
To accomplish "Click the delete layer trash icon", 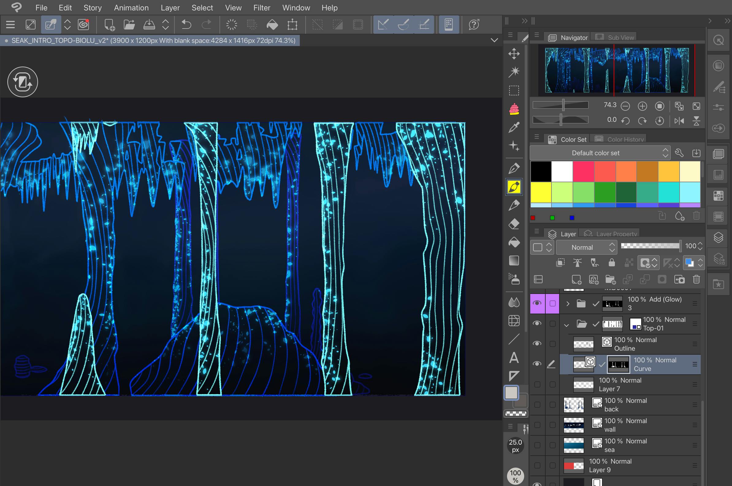I will click(x=696, y=280).
